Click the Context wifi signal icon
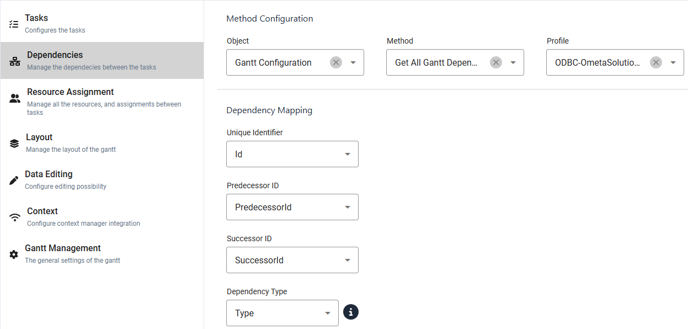The image size is (688, 329). tap(15, 217)
